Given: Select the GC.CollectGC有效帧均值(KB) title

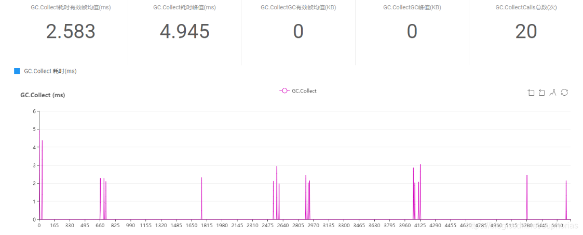Looking at the screenshot, I should [x=298, y=7].
